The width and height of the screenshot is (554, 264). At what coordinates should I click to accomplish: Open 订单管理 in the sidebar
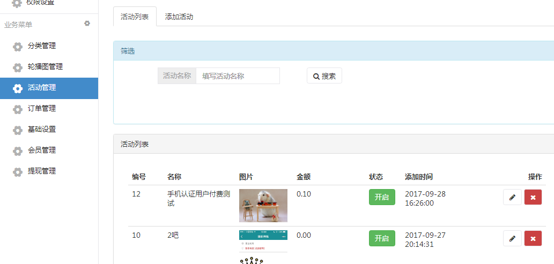click(x=42, y=109)
